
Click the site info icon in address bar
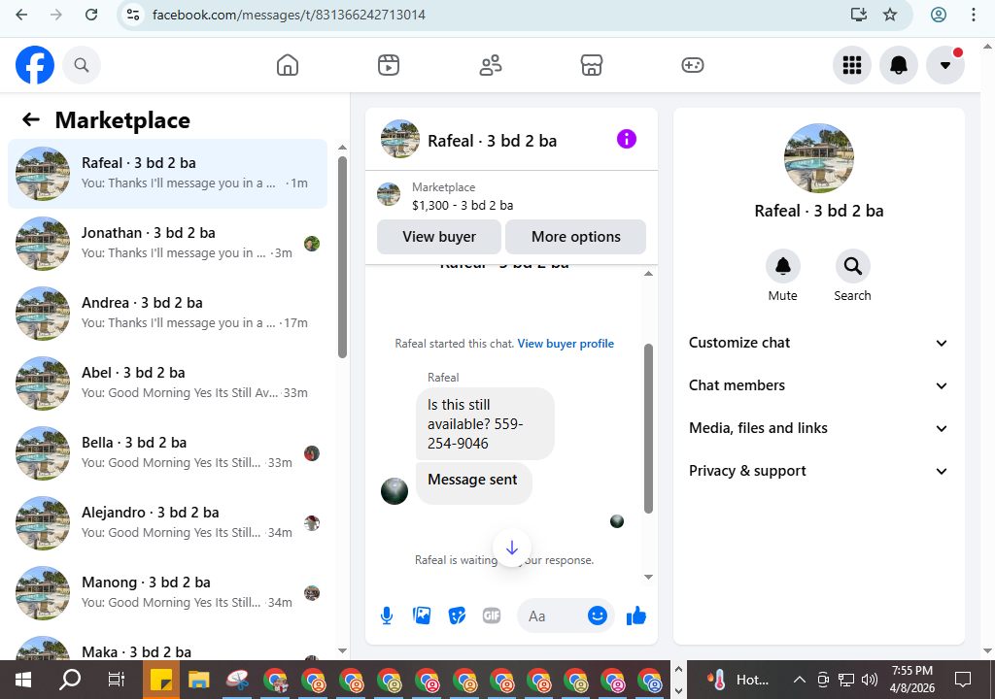click(132, 15)
